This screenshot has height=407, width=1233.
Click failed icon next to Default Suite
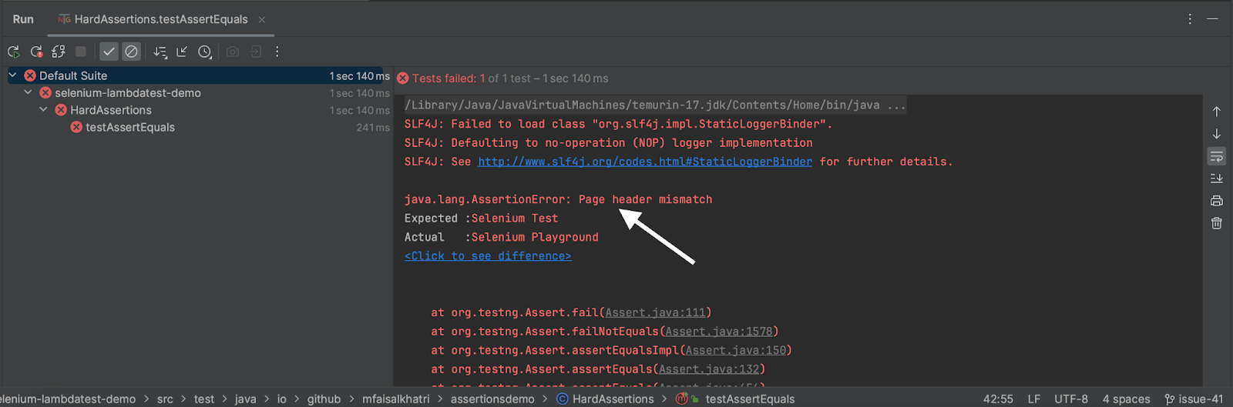[x=30, y=75]
